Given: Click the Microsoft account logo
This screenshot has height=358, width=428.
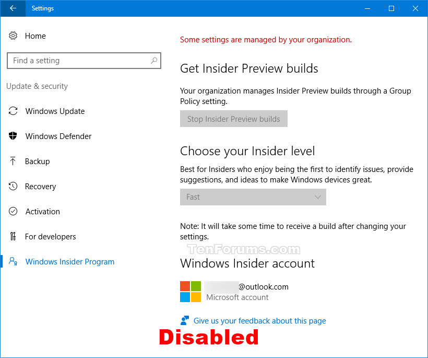Looking at the screenshot, I should (191, 292).
